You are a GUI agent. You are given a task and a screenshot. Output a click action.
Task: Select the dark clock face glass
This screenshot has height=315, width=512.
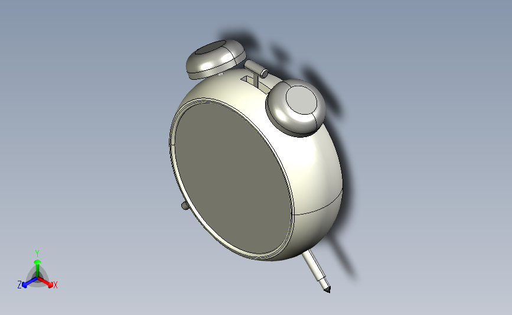tap(233, 178)
